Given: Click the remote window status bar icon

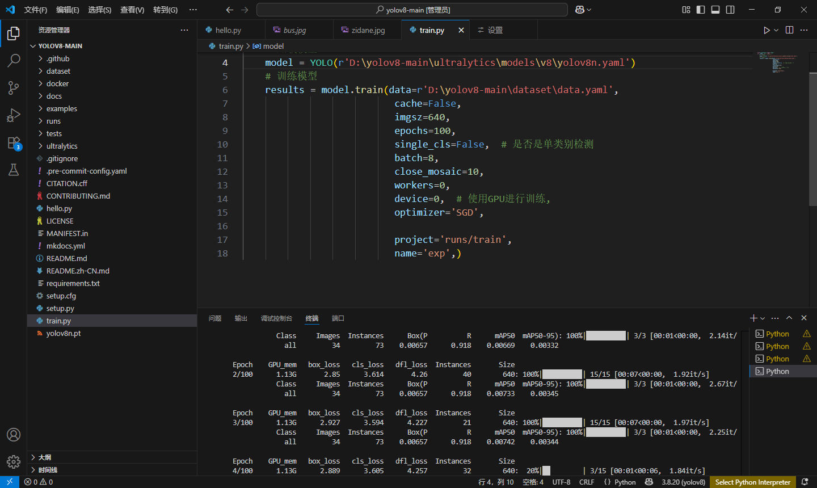Looking at the screenshot, I should pos(10,482).
